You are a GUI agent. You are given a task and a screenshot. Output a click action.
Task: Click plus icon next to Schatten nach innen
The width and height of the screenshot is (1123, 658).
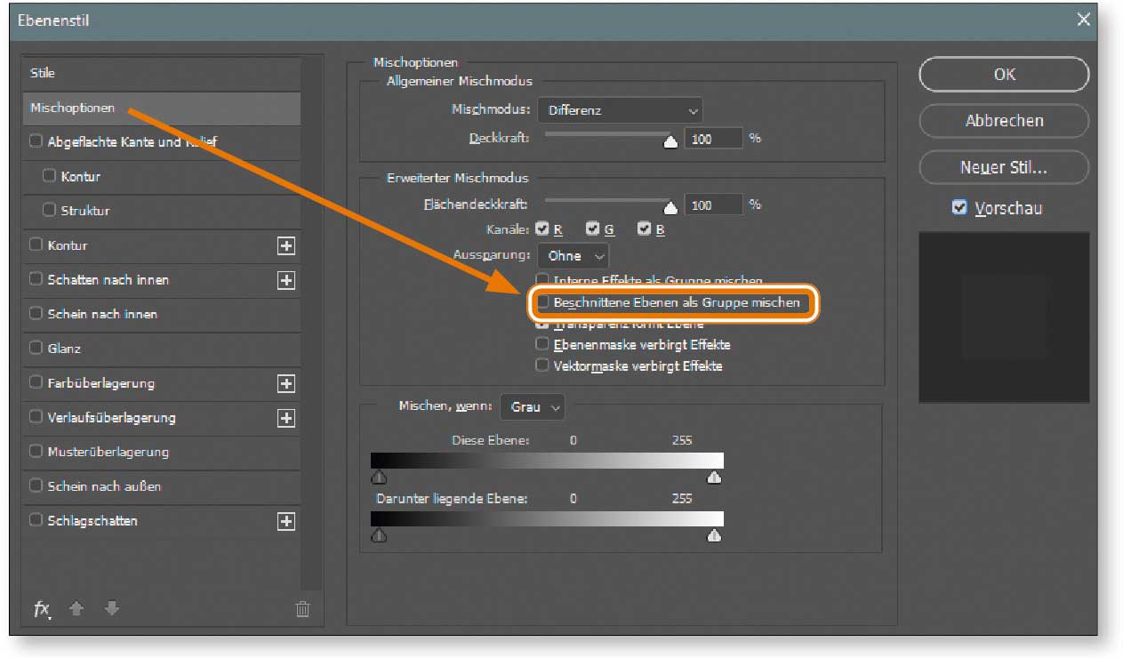tap(286, 280)
